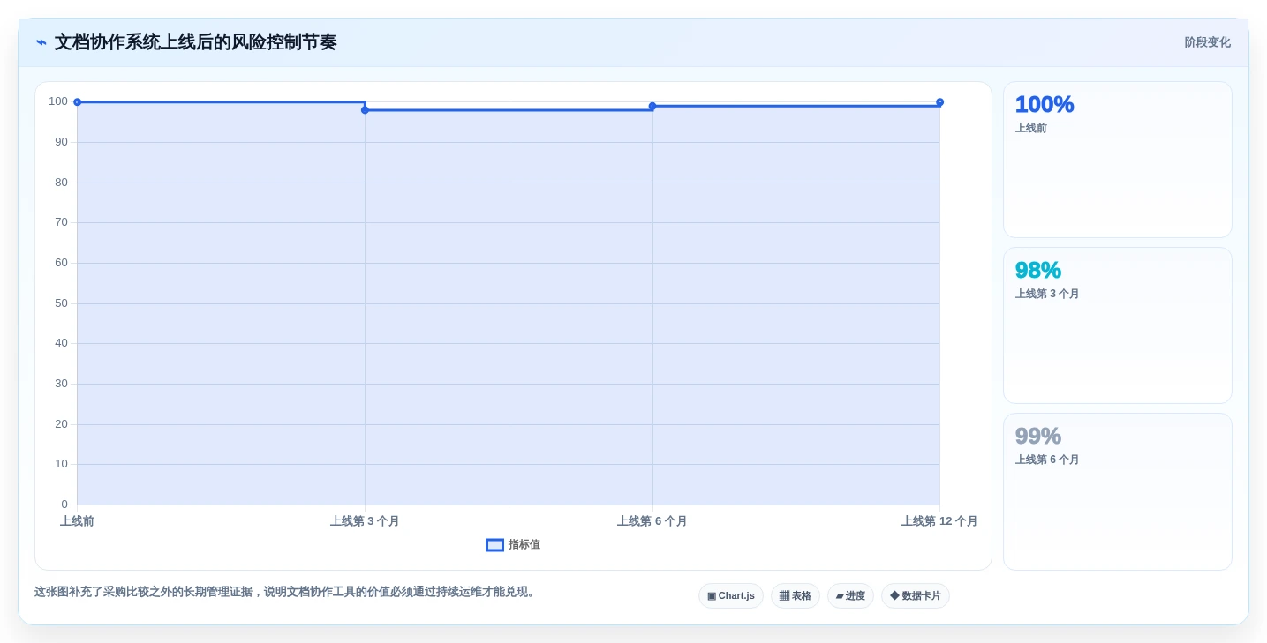The image size is (1267, 643).
Task: Click the 表格 tag chip
Action: (x=796, y=596)
